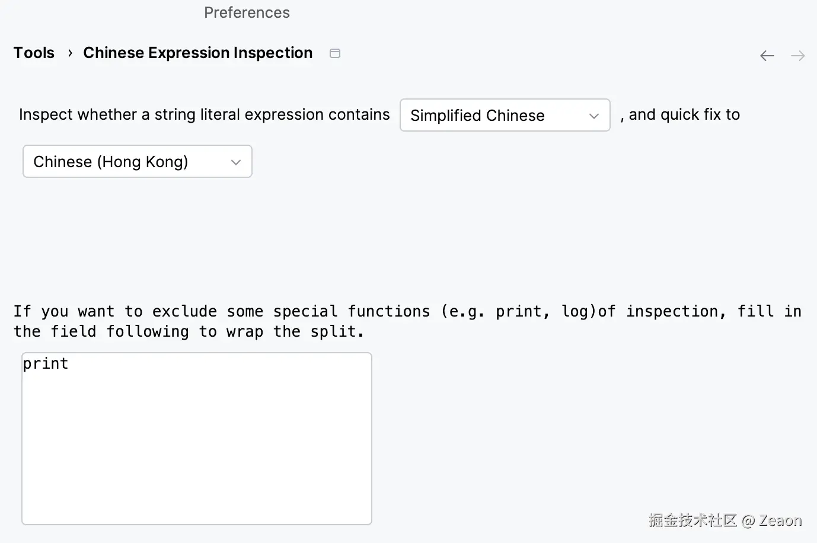Click the small icon beside the Chinese Expression Inspection title
Viewport: 817px width, 543px height.
(x=335, y=53)
